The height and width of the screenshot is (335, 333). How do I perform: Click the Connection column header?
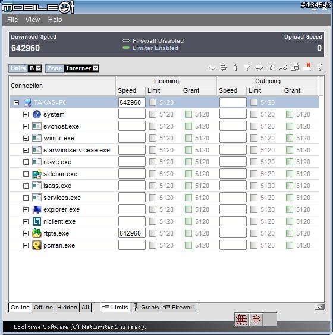62,86
